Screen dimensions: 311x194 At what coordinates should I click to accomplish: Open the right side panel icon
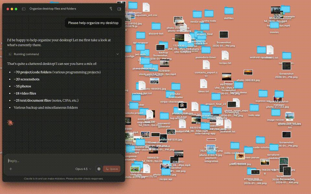pyautogui.click(x=119, y=9)
